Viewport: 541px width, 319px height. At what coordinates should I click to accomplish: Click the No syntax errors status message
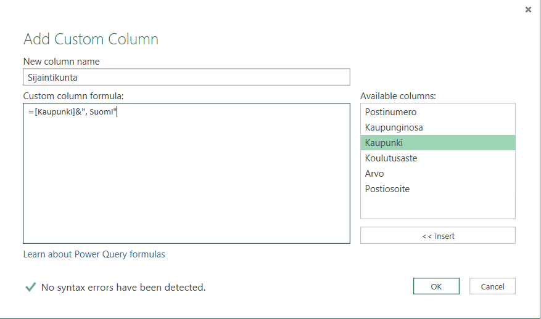pyautogui.click(x=123, y=288)
